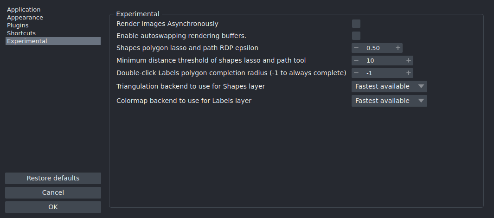Toggle autoswapping rendering buffers checkbox
494x218 pixels.
coord(356,36)
